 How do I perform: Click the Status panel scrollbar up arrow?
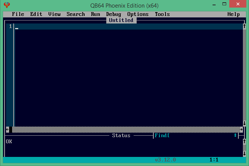244,141
